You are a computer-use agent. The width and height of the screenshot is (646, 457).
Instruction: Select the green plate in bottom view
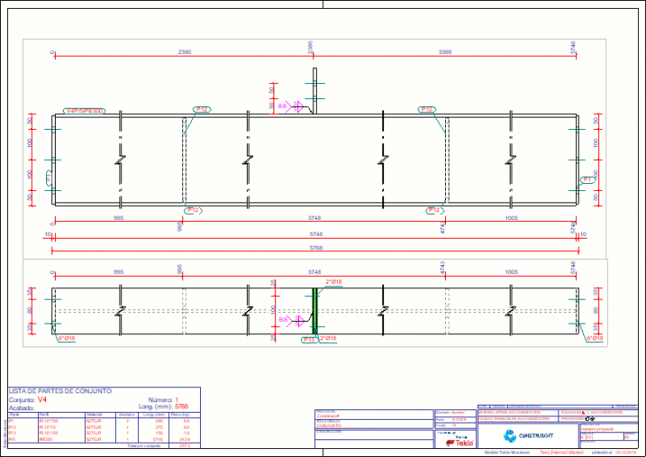coord(313,311)
